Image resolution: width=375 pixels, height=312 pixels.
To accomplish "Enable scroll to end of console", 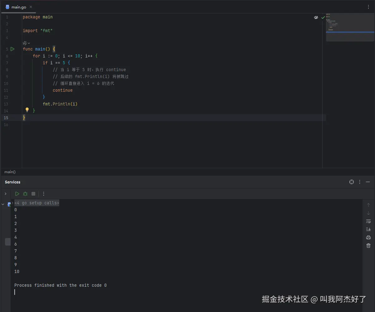I will pyautogui.click(x=368, y=229).
